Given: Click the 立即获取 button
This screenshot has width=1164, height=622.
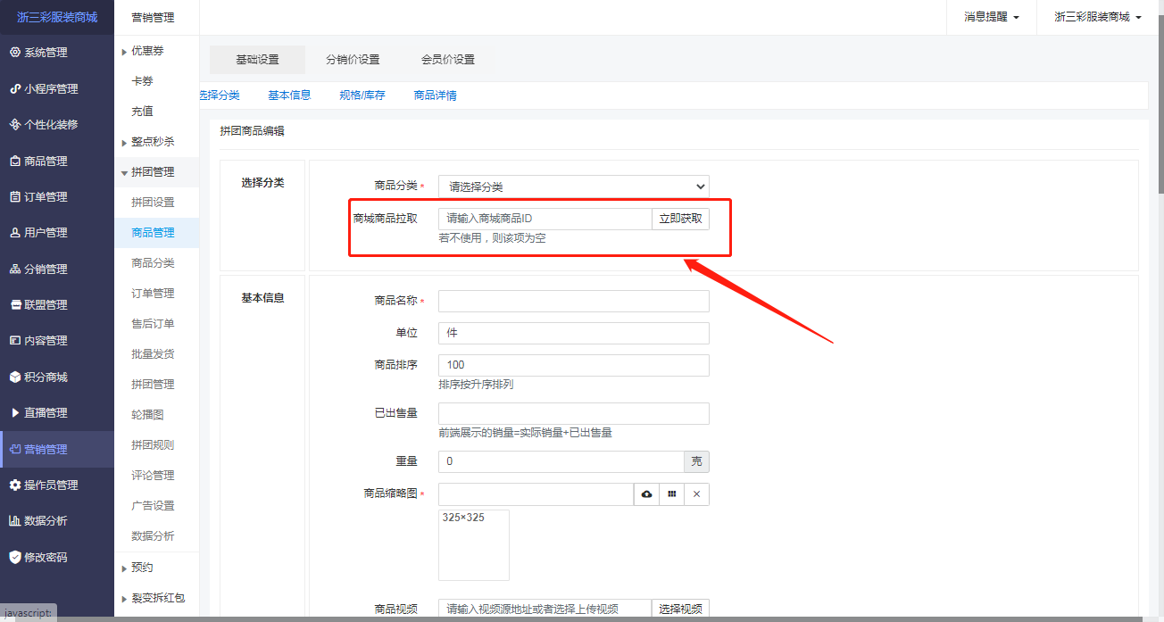Looking at the screenshot, I should 680,219.
